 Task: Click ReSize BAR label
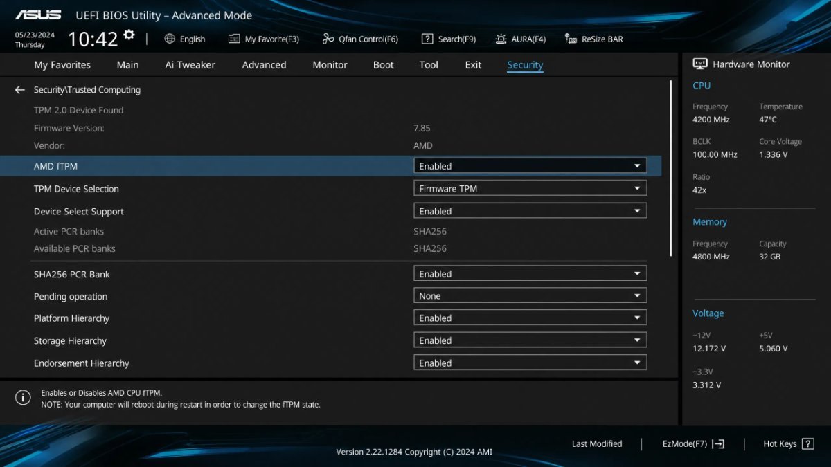[602, 39]
